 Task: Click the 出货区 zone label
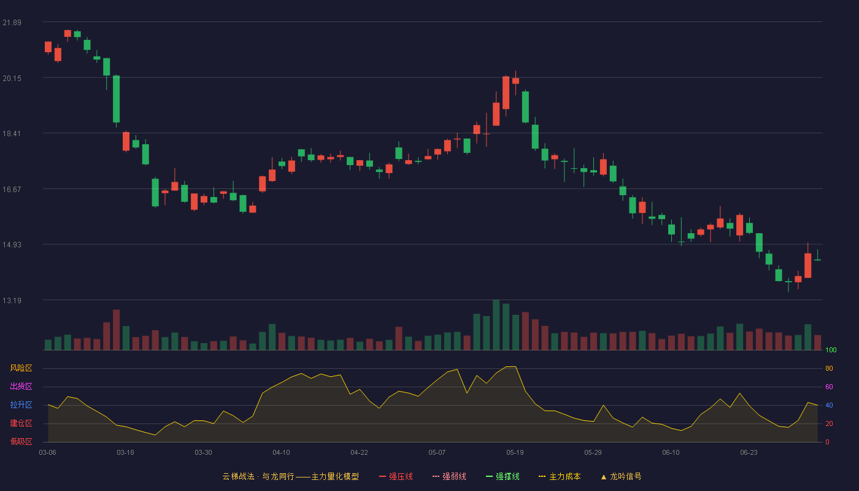pos(21,387)
